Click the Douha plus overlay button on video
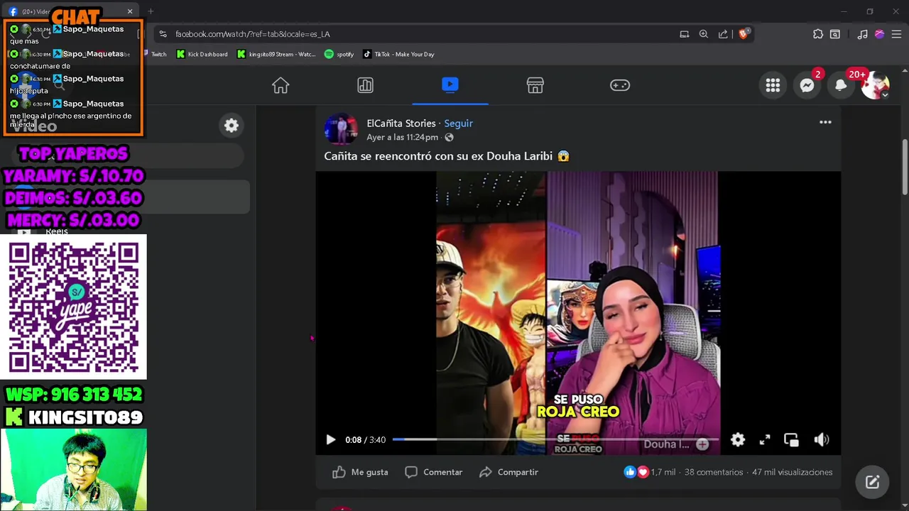 tap(702, 444)
